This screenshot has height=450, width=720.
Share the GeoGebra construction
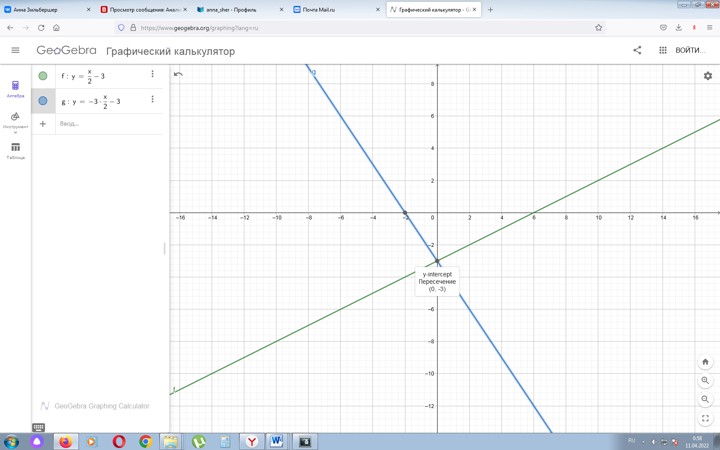637,50
